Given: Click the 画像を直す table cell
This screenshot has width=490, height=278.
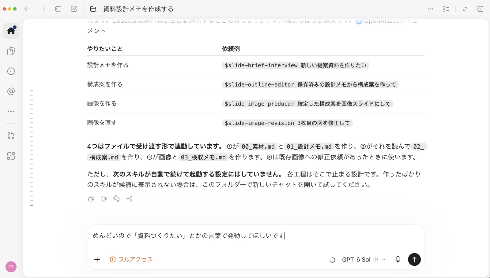Looking at the screenshot, I should click(102, 123).
